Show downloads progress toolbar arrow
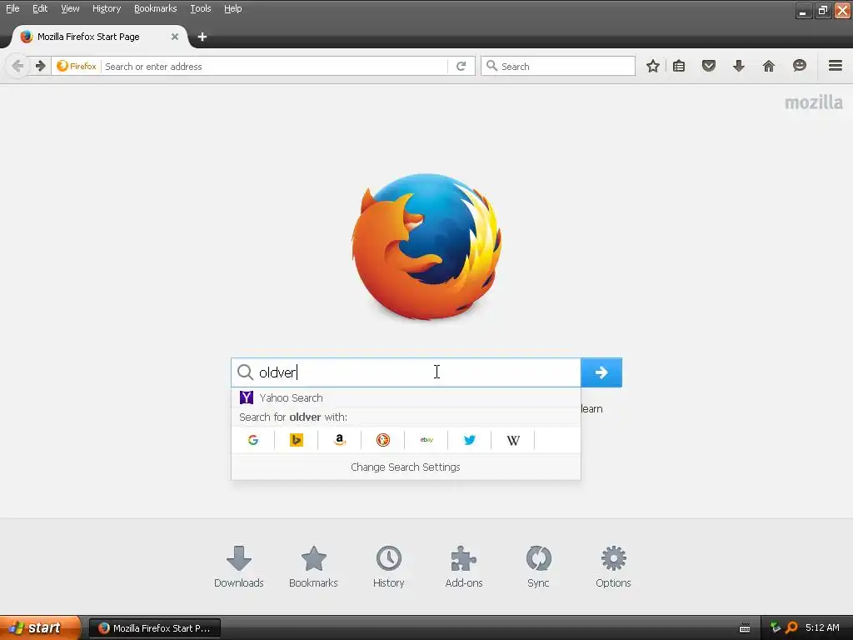Image resolution: width=853 pixels, height=640 pixels. tap(738, 66)
